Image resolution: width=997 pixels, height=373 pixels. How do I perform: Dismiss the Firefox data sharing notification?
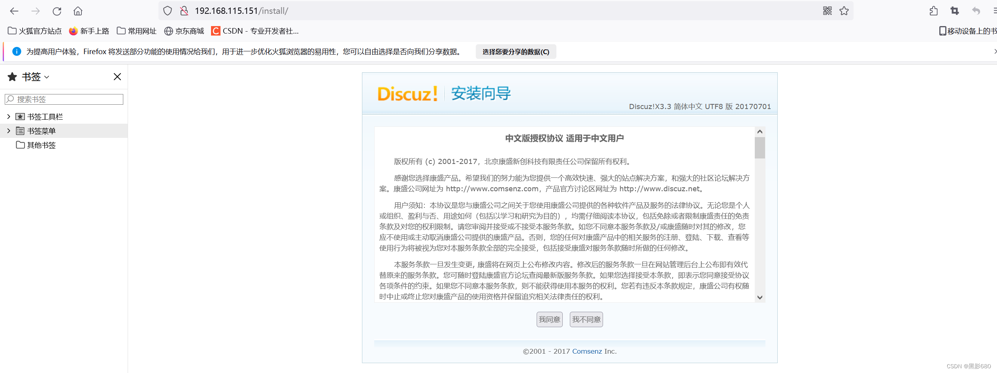click(x=995, y=51)
